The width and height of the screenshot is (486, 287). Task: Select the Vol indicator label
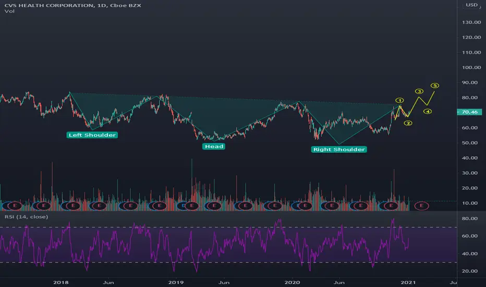click(x=9, y=11)
